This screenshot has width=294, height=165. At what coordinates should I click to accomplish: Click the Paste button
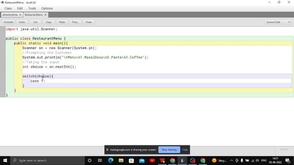click(x=62, y=22)
